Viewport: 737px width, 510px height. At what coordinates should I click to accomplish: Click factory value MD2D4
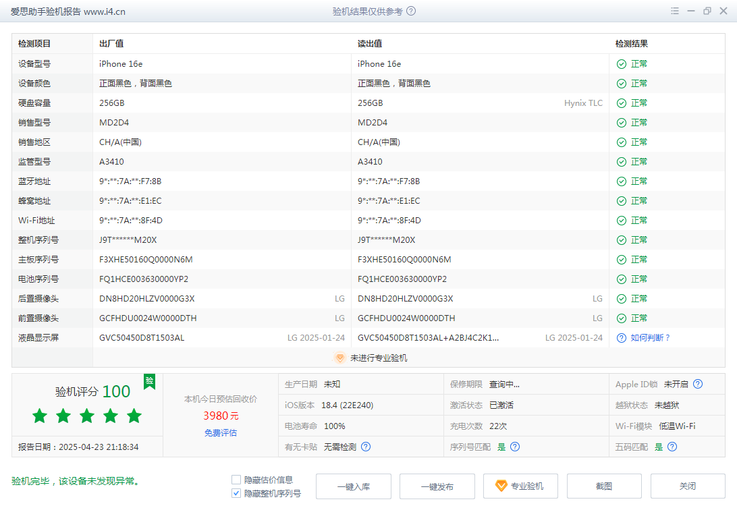pyautogui.click(x=114, y=123)
